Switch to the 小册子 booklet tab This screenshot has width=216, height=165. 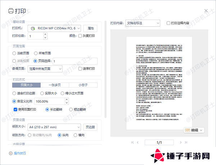[x=83, y=85]
